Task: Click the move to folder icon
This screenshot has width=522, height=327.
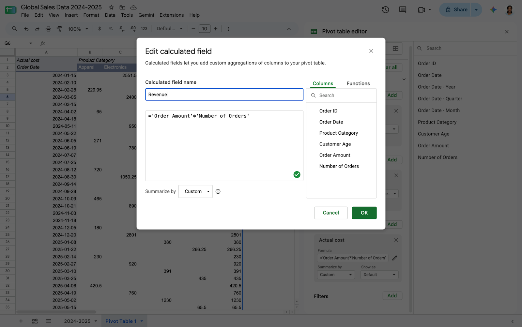Action: (x=122, y=7)
